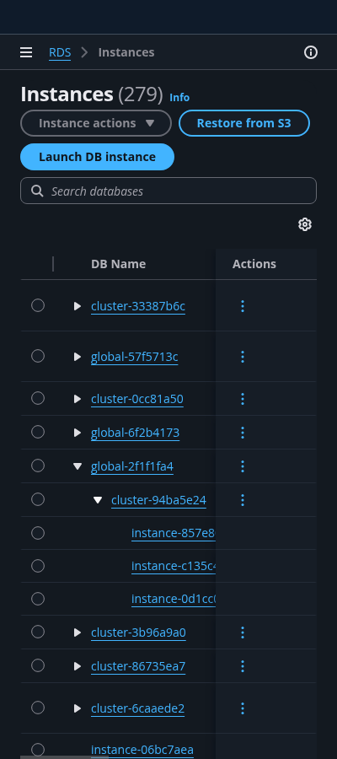Open the hamburger navigation menu
337x759 pixels.
[26, 52]
